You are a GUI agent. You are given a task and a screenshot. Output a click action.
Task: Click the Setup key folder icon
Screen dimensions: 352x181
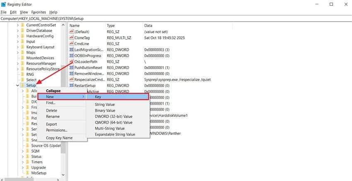click(x=22, y=86)
